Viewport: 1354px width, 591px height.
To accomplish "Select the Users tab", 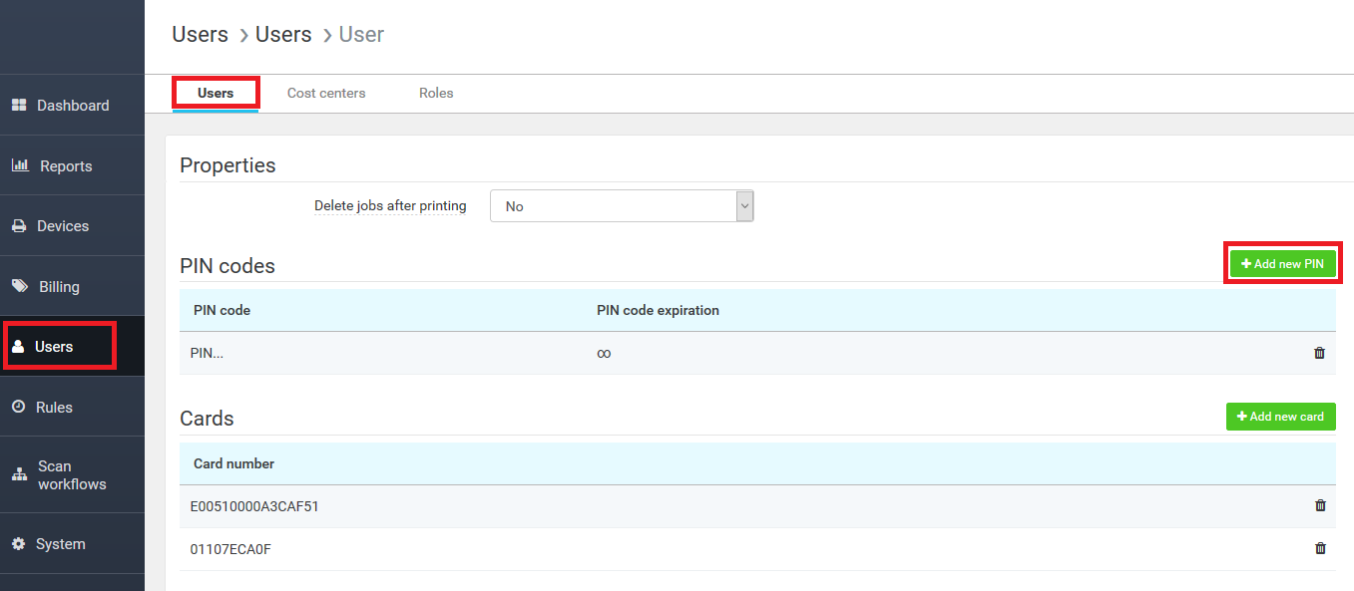I will [x=216, y=93].
